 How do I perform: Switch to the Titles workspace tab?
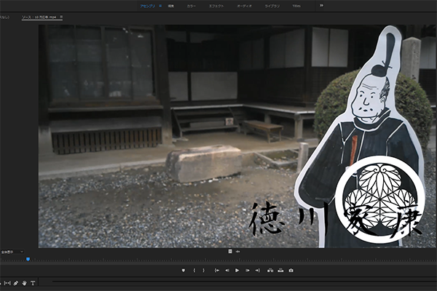296,6
